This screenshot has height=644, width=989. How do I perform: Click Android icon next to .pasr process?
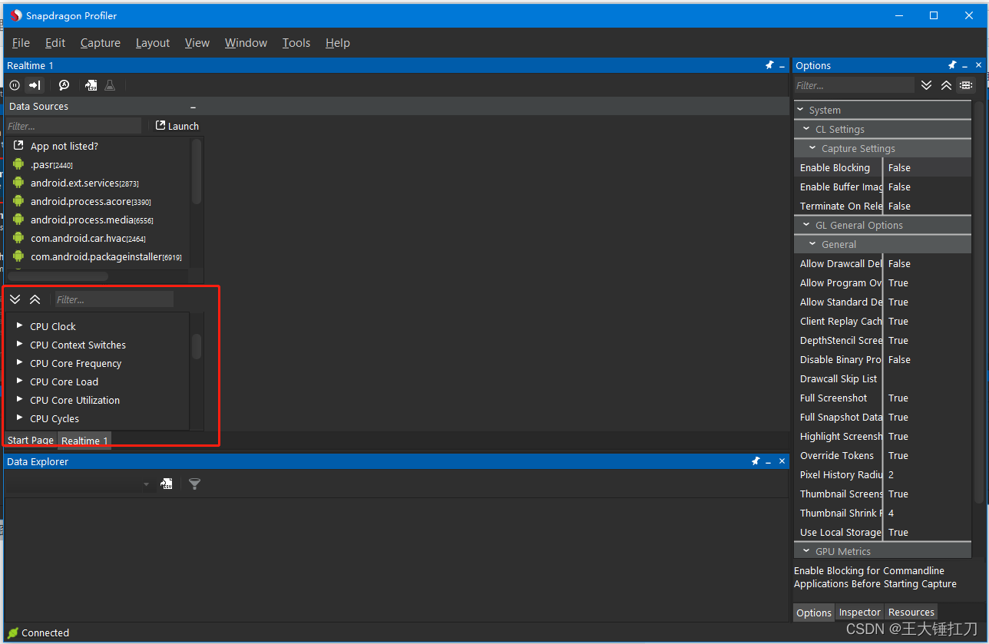pos(18,163)
